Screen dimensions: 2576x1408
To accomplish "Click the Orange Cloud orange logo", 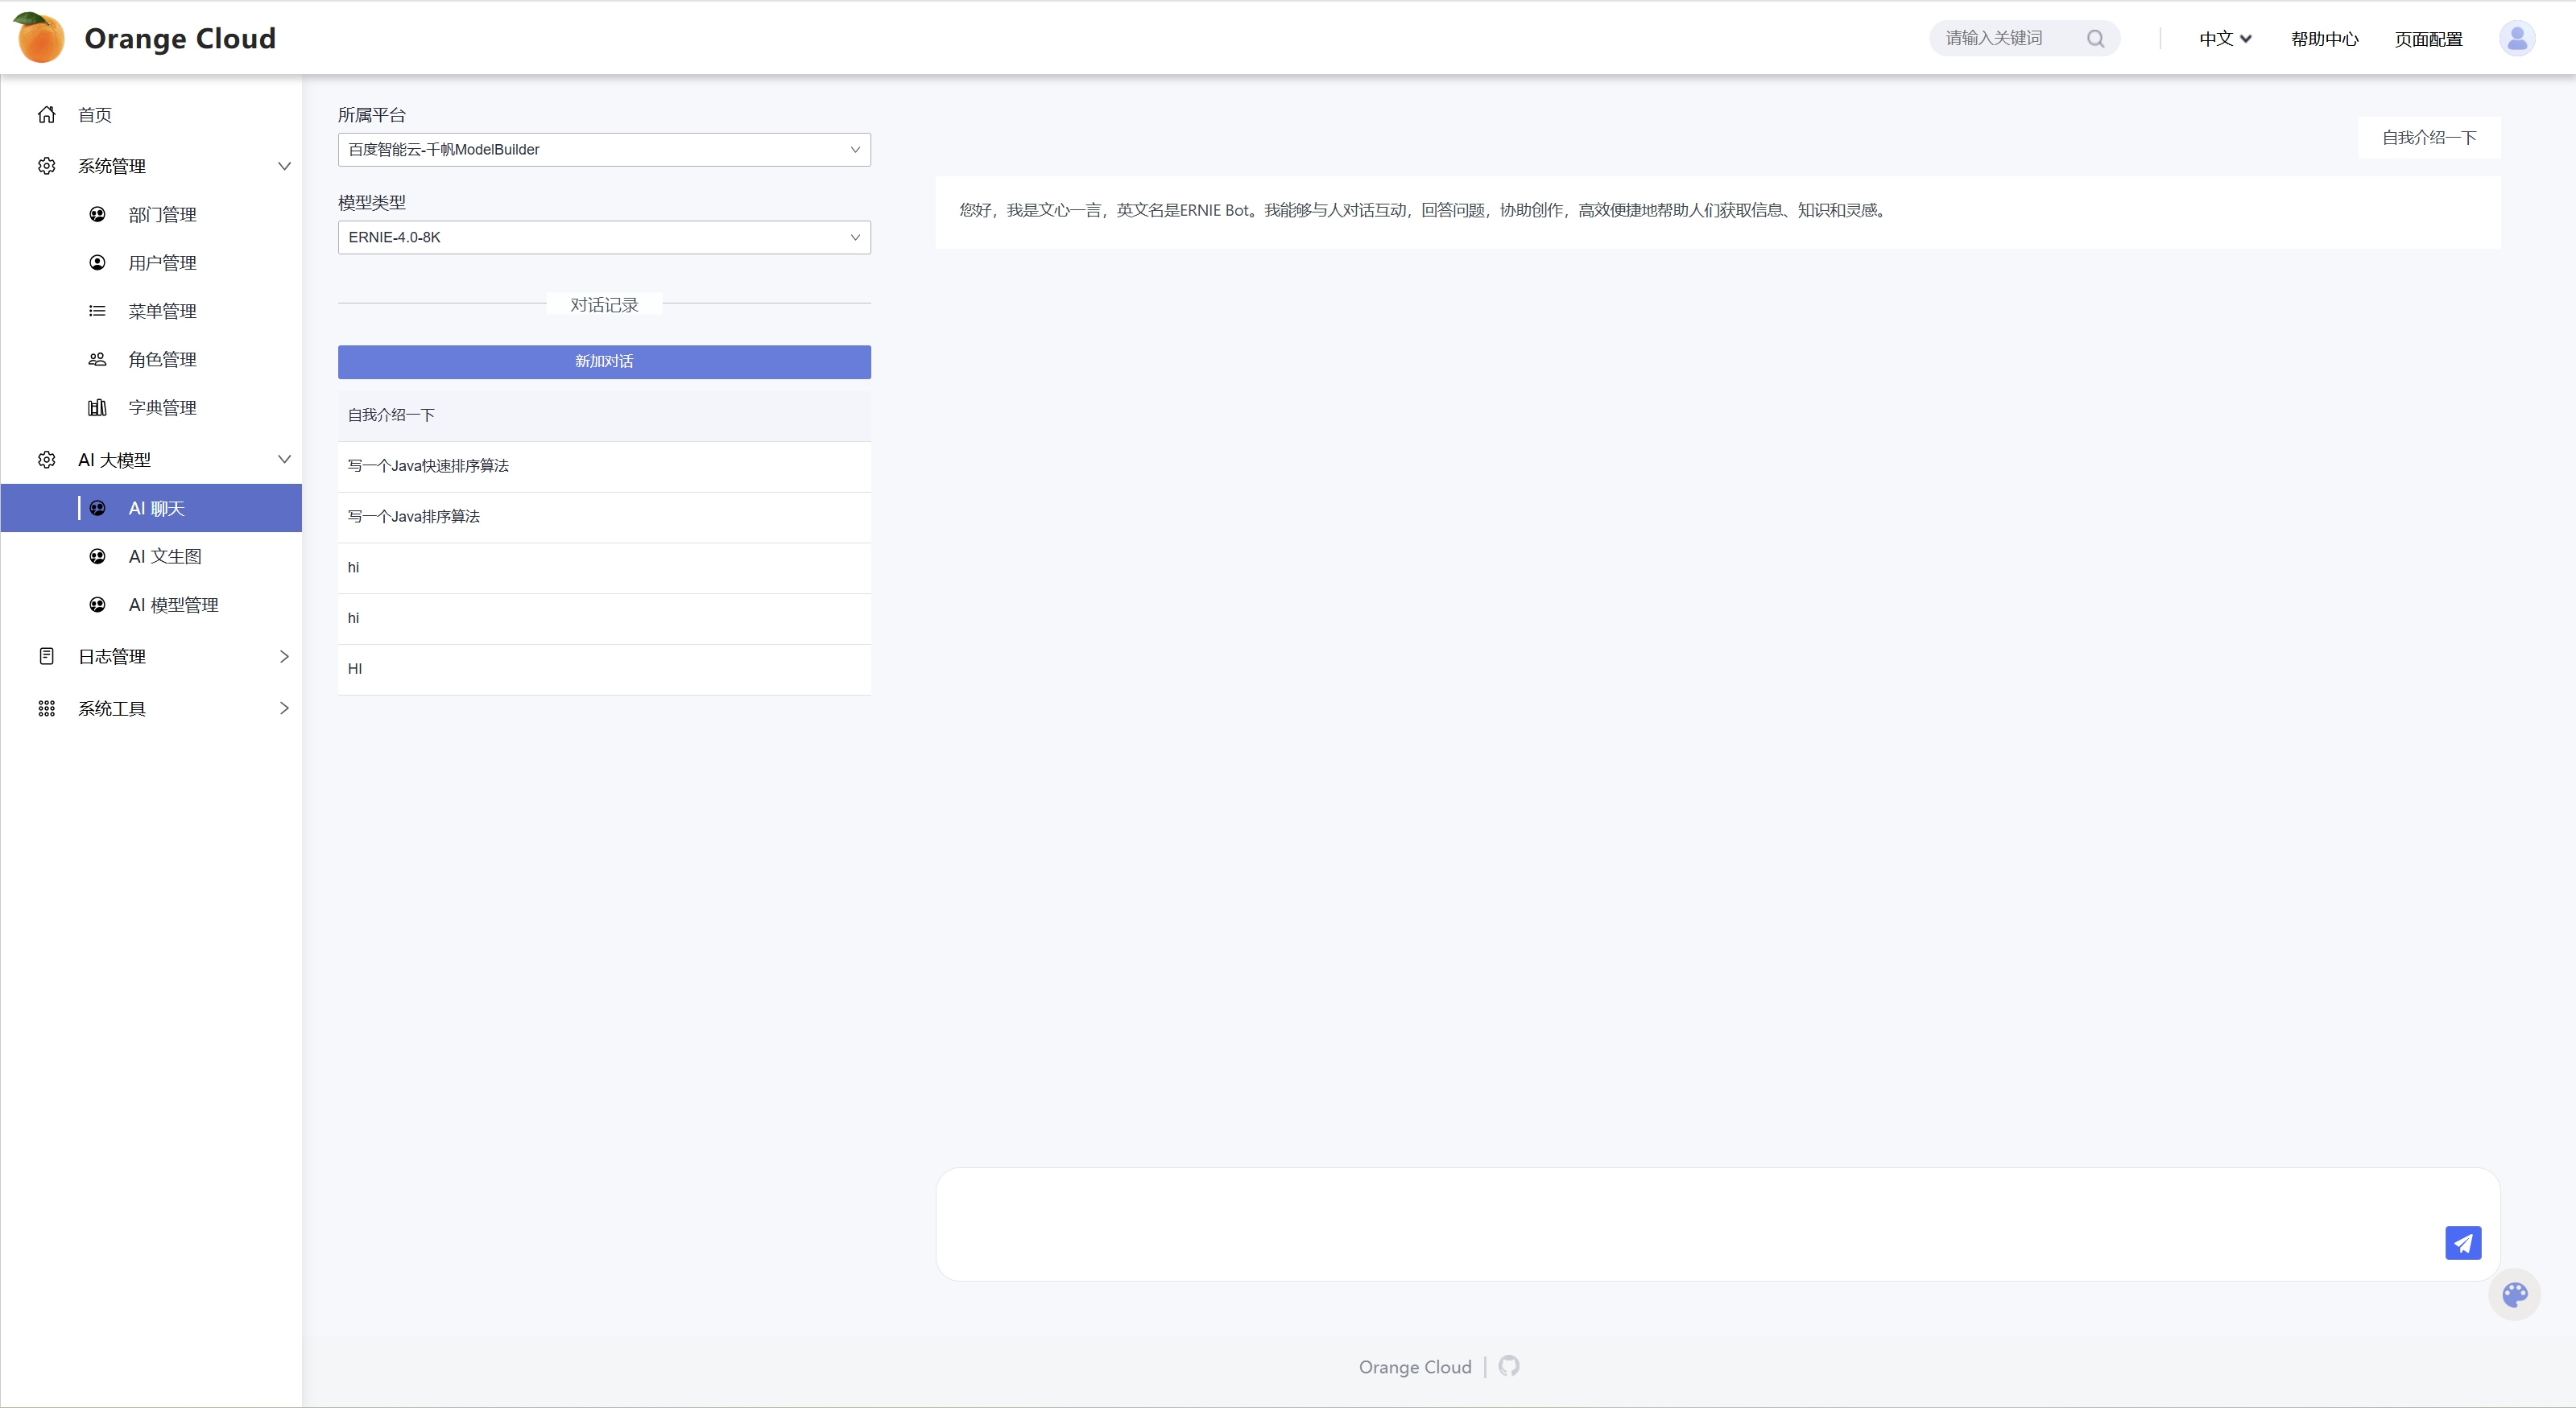I will pos(39,37).
